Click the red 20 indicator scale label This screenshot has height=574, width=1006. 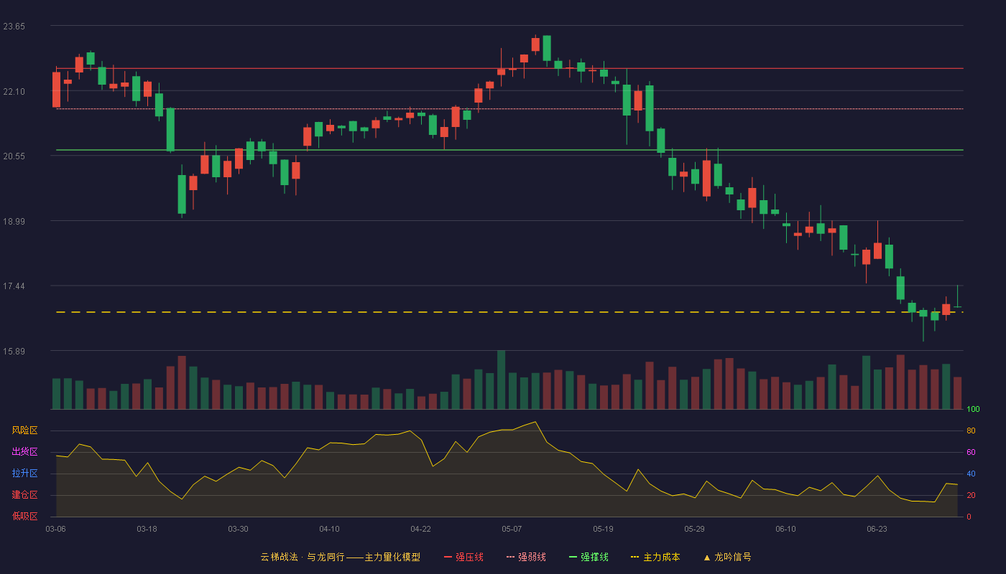pyautogui.click(x=971, y=495)
